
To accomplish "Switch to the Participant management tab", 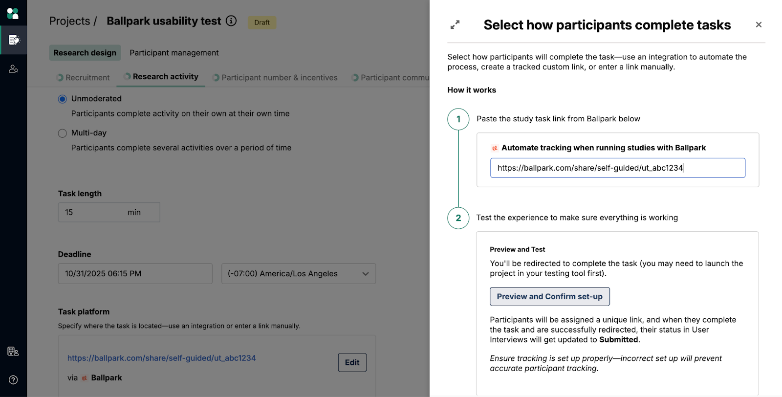I will [174, 53].
